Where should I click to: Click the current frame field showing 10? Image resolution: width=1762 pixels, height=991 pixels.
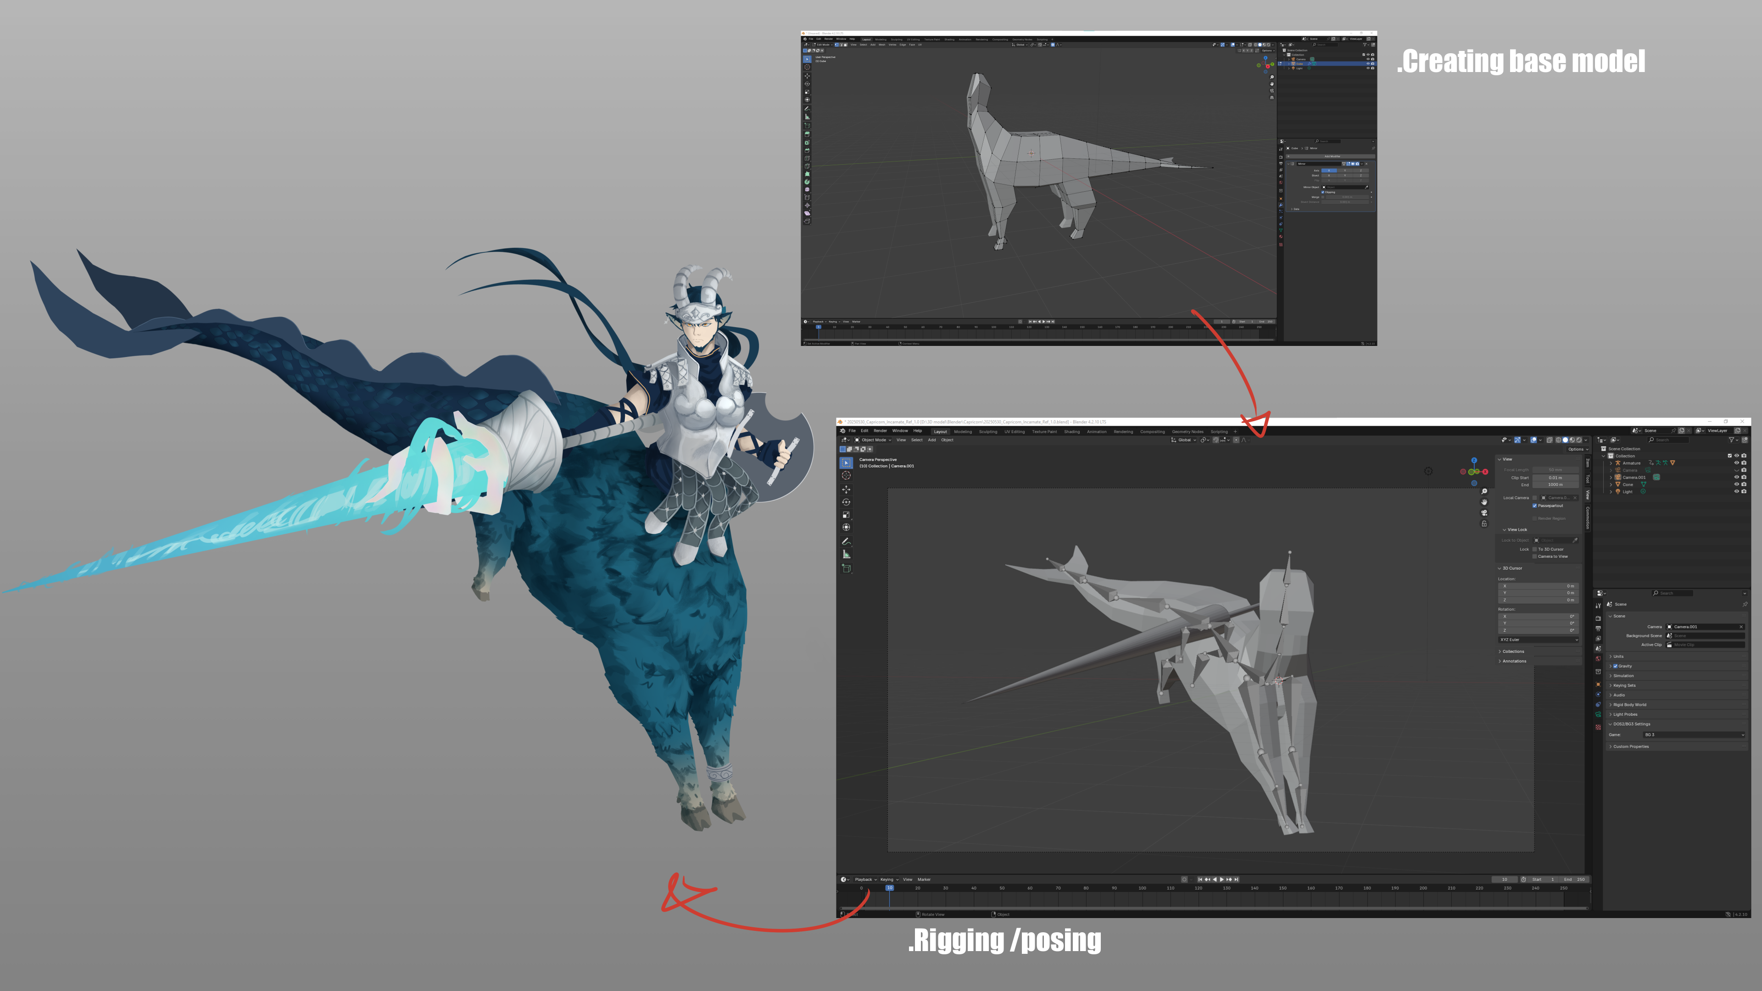point(1504,880)
